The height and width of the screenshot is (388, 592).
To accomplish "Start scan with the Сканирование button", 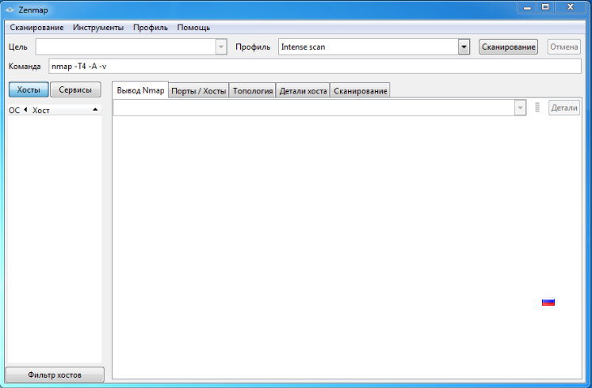I will coord(508,47).
